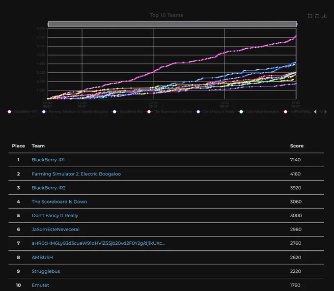Open Farming Simulator 2: Electric Boogaloo team

tap(76, 174)
